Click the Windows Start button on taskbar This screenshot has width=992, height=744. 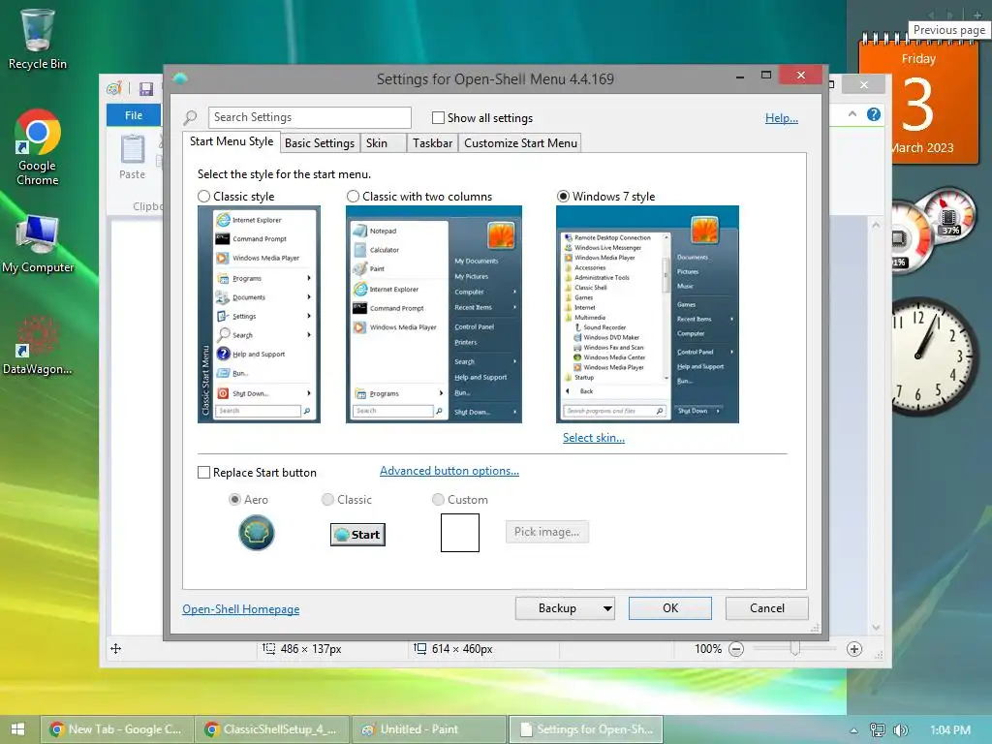pos(18,729)
